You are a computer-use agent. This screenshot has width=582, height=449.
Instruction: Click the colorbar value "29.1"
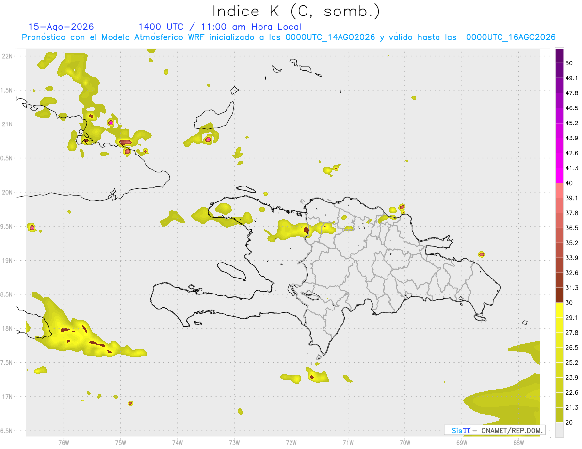coord(572,318)
